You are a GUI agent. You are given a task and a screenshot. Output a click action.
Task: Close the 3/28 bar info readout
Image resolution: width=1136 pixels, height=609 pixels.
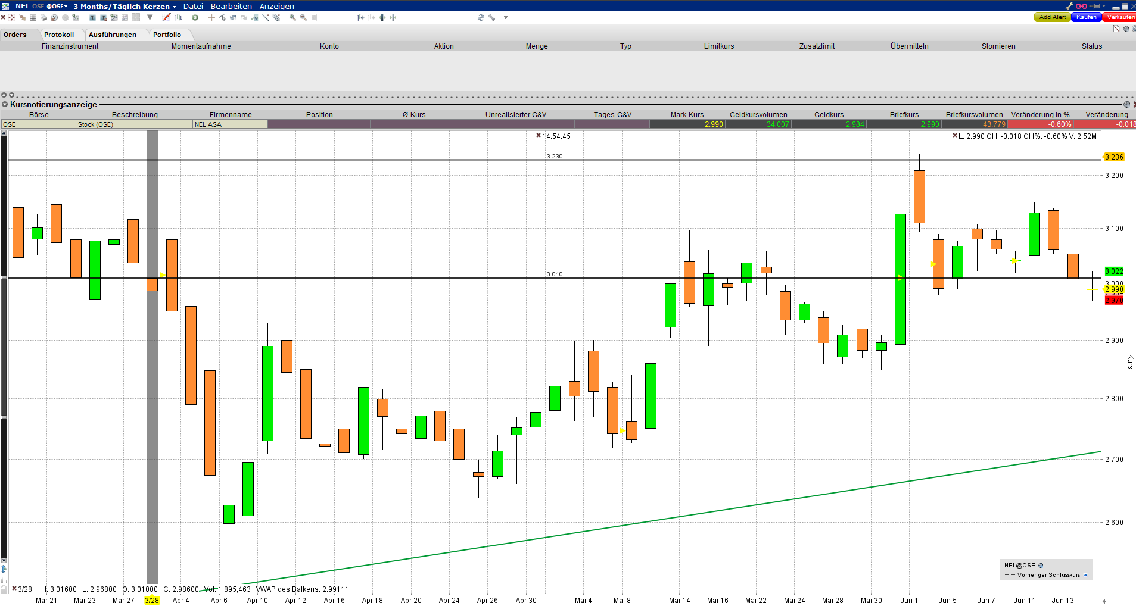(14, 589)
